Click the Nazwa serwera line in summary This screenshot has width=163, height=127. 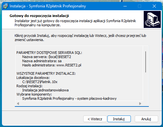click(47, 57)
